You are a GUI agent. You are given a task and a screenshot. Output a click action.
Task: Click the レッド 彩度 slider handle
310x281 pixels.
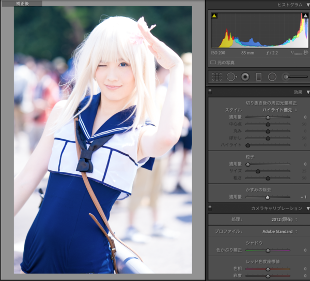click(268, 276)
